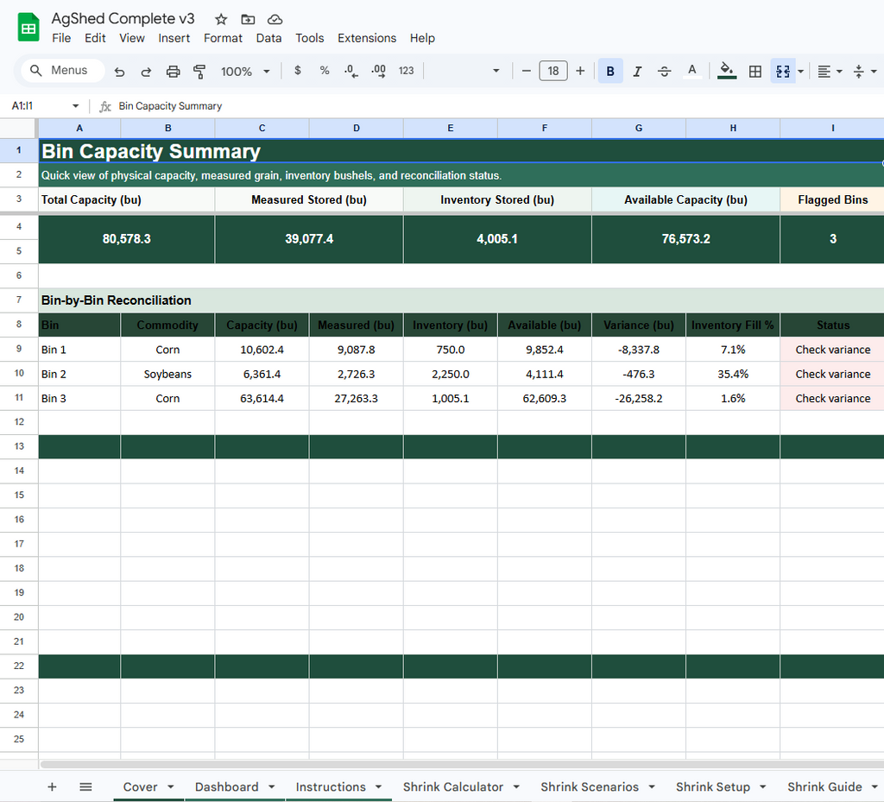Image resolution: width=884 pixels, height=802 pixels.
Task: Toggle bold formatting off
Action: coord(610,71)
